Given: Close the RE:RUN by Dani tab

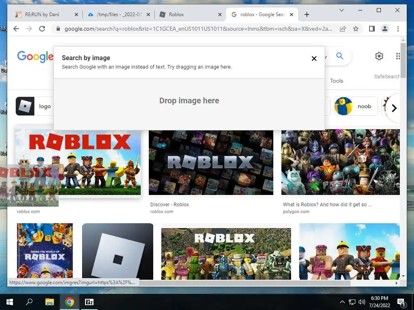Looking at the screenshot, I should (76, 15).
